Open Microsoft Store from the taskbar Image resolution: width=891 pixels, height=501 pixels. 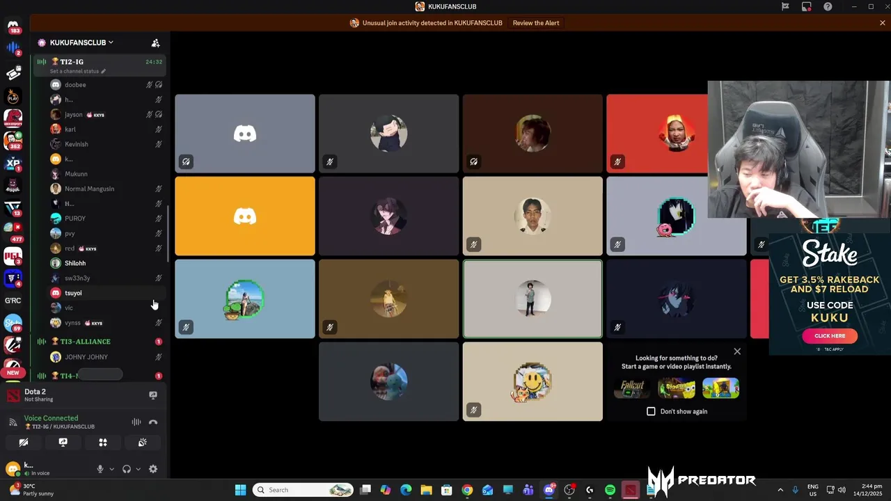point(447,490)
